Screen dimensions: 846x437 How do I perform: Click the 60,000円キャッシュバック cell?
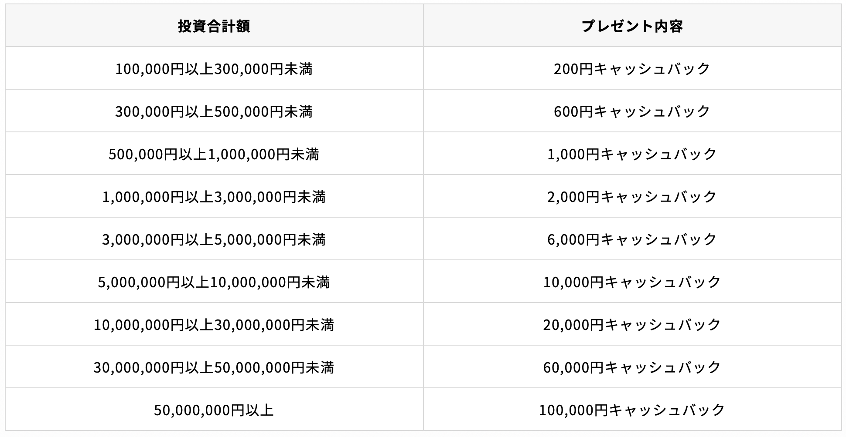[632, 367]
